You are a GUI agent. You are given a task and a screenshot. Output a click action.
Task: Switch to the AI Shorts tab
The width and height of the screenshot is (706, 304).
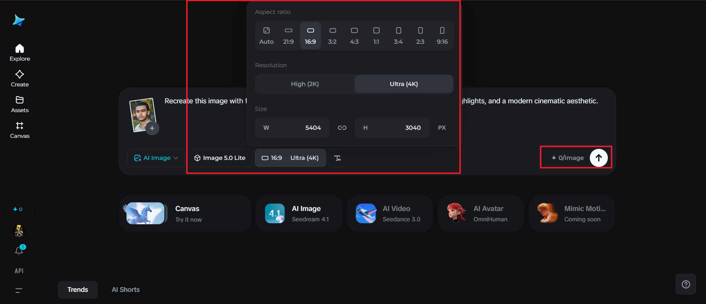126,290
